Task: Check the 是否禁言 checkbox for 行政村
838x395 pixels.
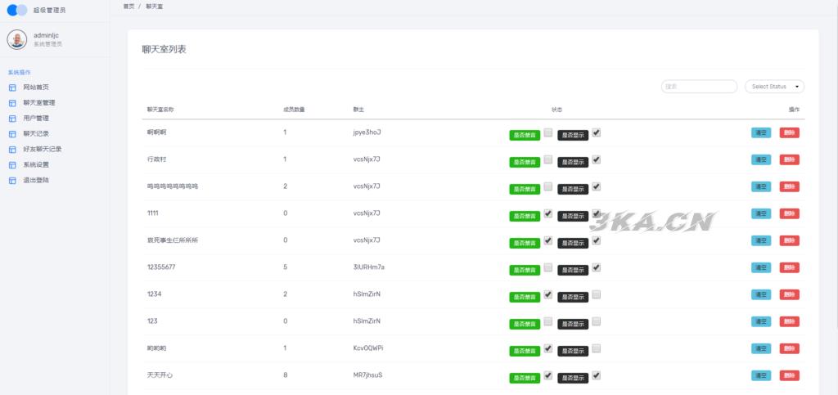Action: [548, 159]
